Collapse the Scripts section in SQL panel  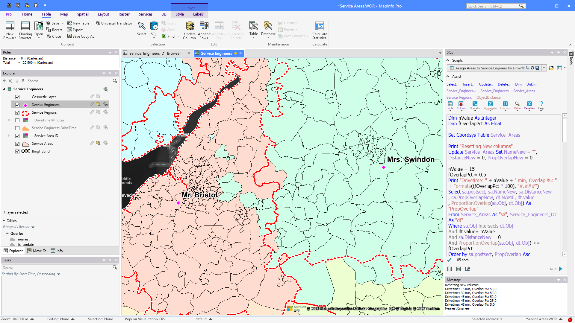(448, 60)
